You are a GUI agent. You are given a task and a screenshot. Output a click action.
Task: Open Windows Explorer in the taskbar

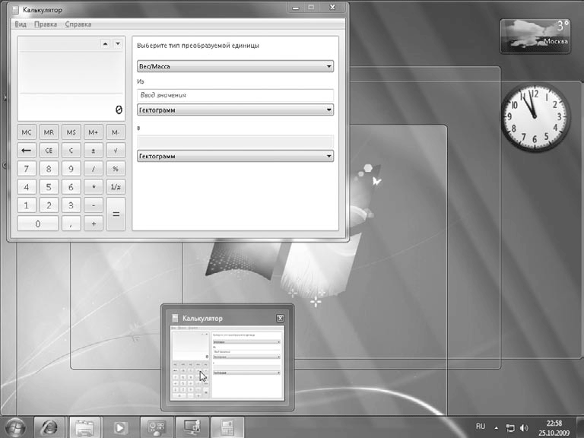84,427
